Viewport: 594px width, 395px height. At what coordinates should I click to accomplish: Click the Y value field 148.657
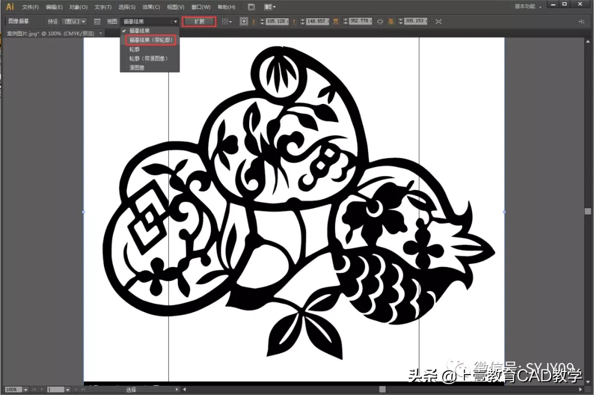pyautogui.click(x=317, y=21)
